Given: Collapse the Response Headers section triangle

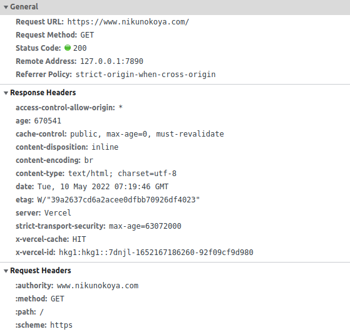Looking at the screenshot, I should click(6, 93).
